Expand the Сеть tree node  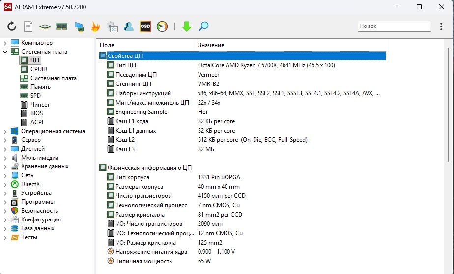pos(5,176)
